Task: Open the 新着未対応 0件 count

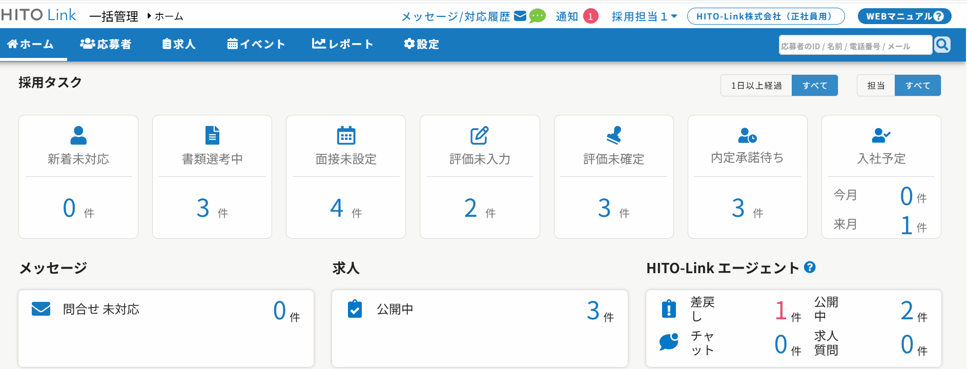Action: (78, 208)
